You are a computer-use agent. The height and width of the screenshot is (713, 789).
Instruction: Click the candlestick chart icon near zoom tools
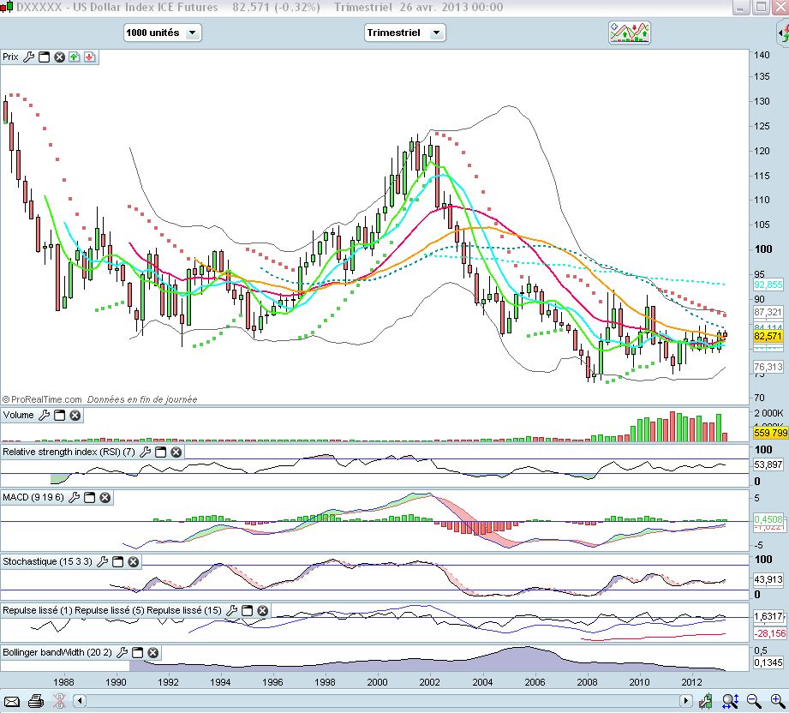point(705,701)
